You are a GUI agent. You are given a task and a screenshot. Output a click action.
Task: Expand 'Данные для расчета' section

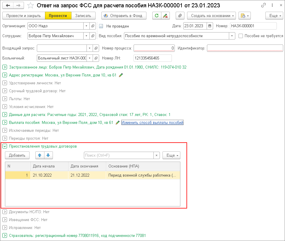pos(5,115)
